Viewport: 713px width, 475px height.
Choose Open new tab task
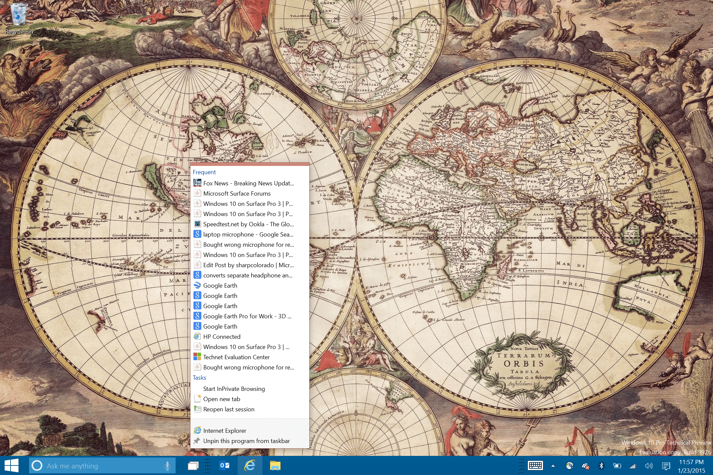(250, 399)
